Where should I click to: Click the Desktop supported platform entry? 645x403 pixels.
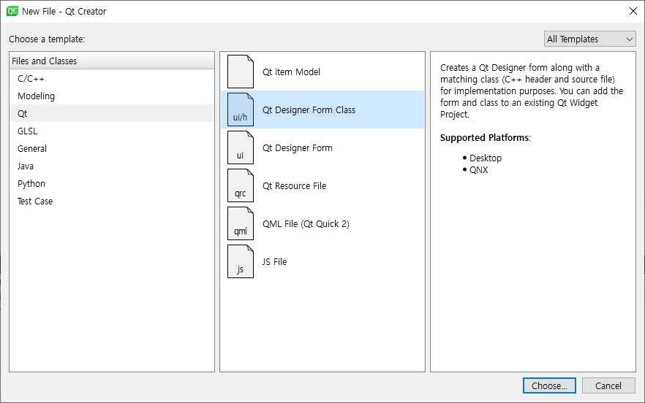486,158
